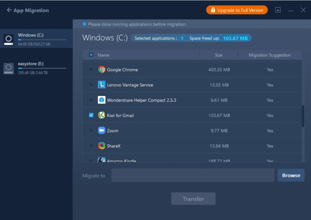This screenshot has height=220, width=311.
Task: Click the application list vertical scrollbar
Action: coord(303,116)
